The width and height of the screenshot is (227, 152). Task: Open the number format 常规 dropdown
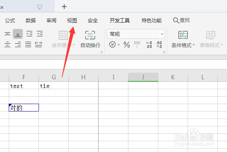[x=136, y=34]
